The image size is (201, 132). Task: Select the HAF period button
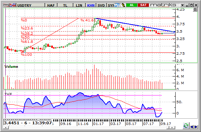[51, 5]
